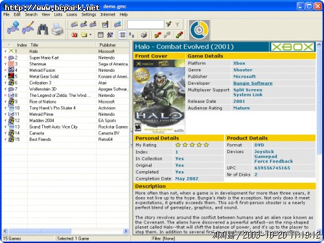Viewport: 324px width, 243px height.
Task: Click the large printer icon
Action: tap(58, 29)
